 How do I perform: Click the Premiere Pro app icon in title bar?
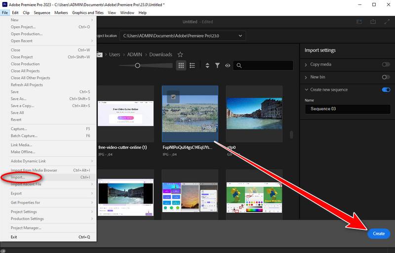coord(4,4)
